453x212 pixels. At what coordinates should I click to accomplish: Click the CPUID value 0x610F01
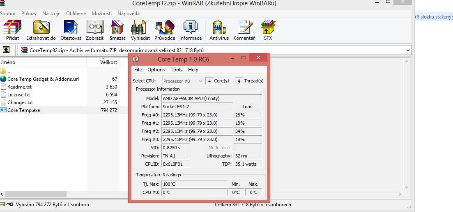point(175,164)
